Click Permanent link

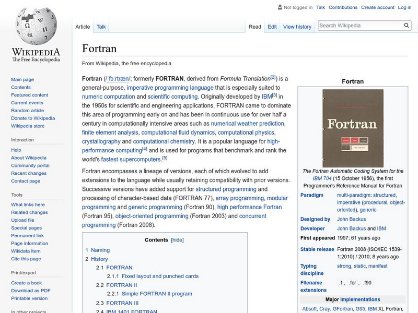pos(27,235)
